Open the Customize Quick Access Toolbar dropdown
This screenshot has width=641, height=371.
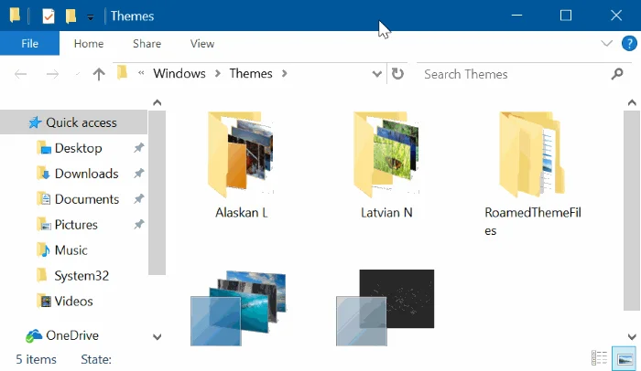91,17
